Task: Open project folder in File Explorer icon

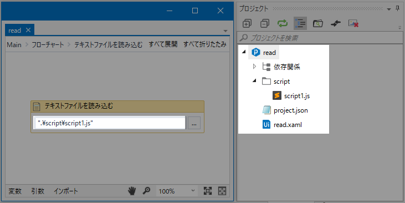Action: click(318, 23)
